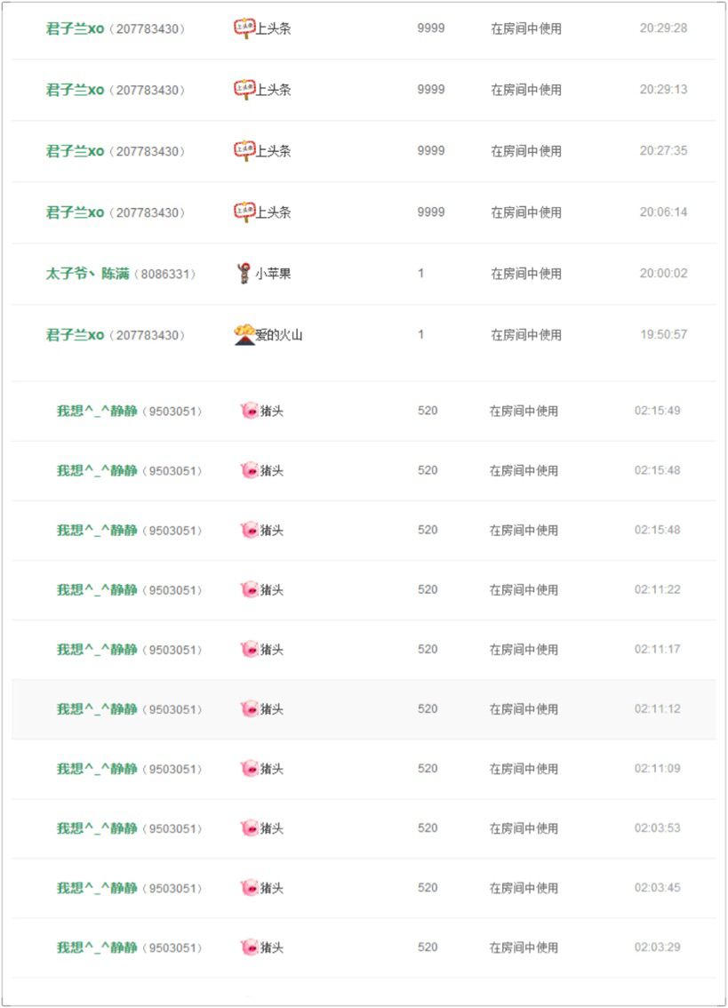Click timestamp 20:00:02
Image resolution: width=728 pixels, height=1008 pixels.
point(664,273)
